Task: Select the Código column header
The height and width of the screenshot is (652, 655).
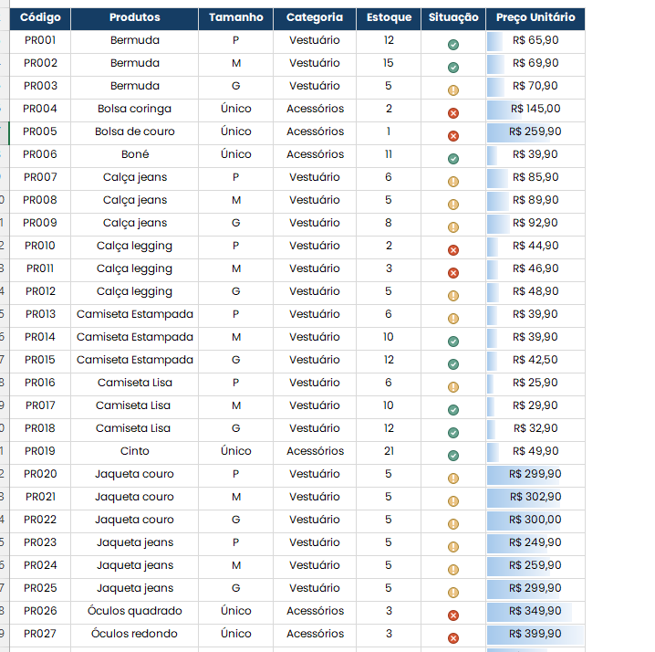Action: click(x=40, y=17)
